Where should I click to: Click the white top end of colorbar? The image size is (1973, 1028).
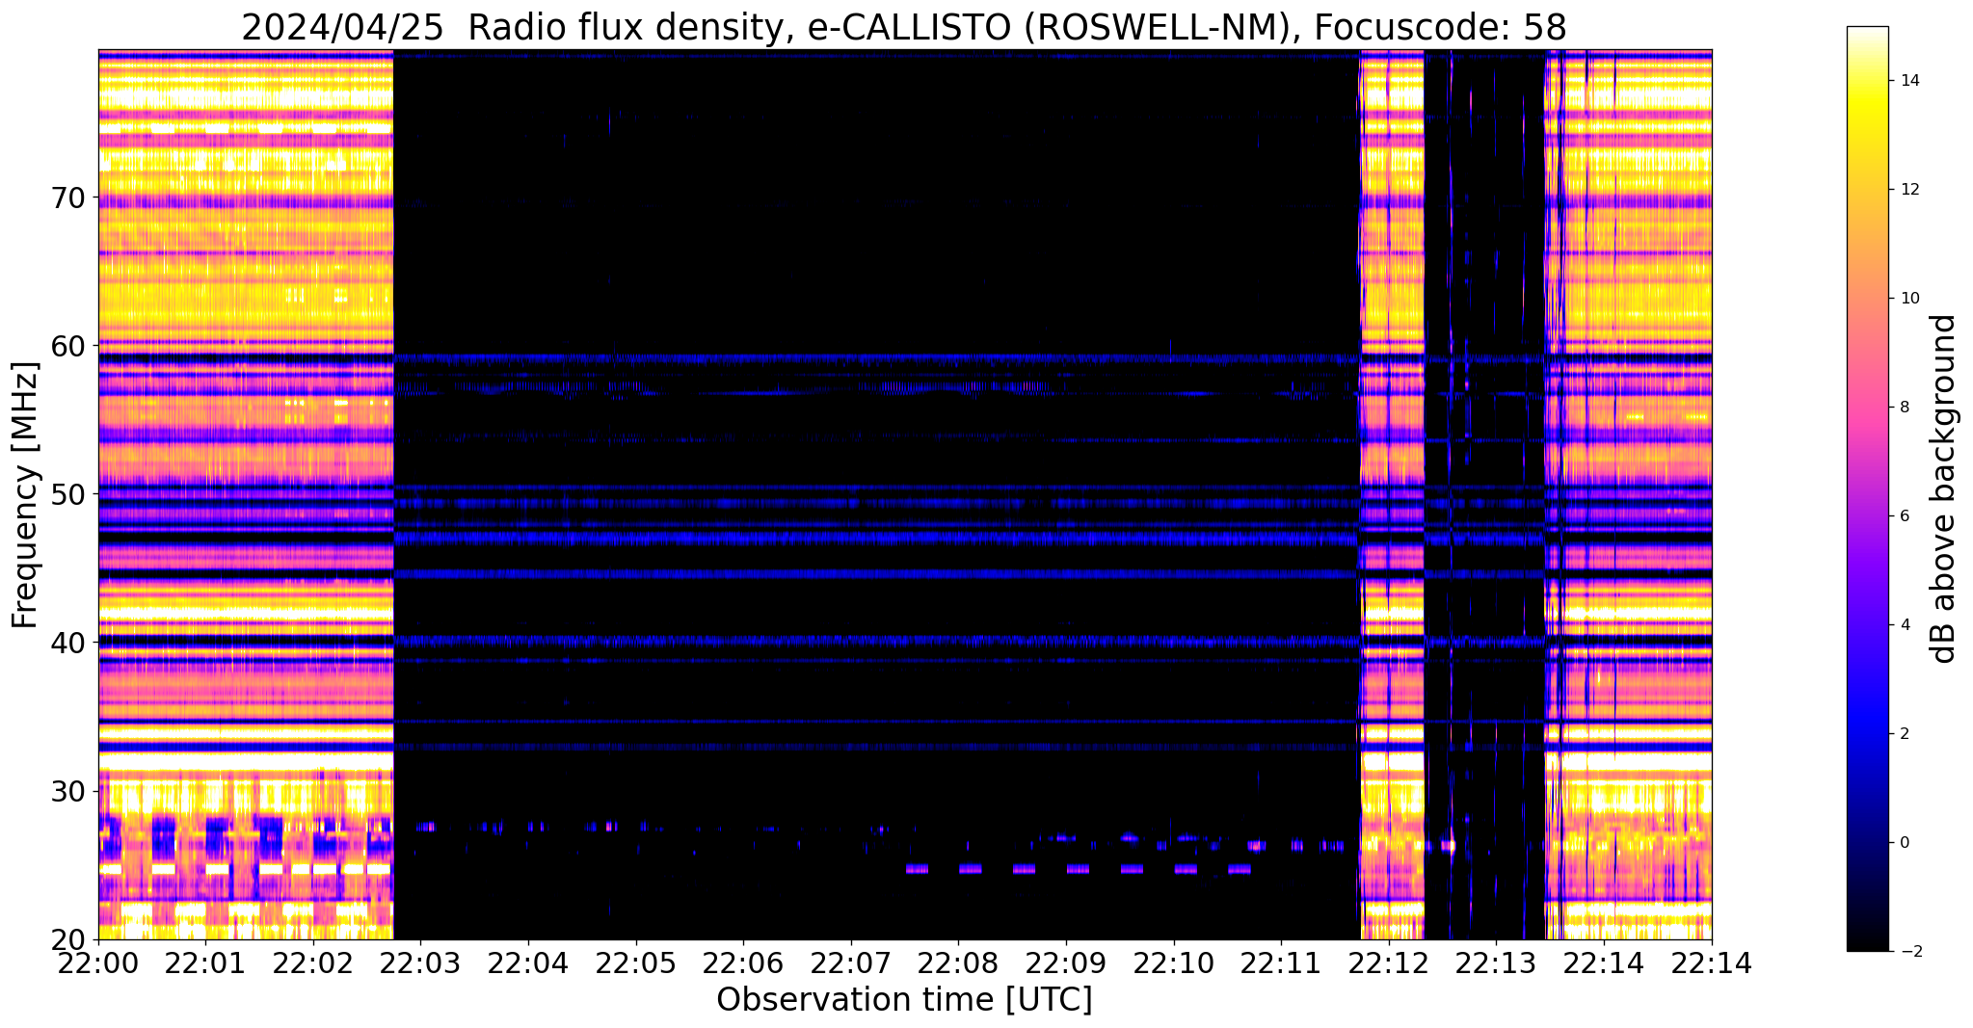click(x=1867, y=39)
